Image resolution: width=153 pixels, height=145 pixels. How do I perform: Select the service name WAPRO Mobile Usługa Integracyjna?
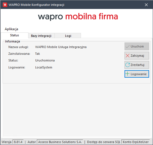click(61, 47)
